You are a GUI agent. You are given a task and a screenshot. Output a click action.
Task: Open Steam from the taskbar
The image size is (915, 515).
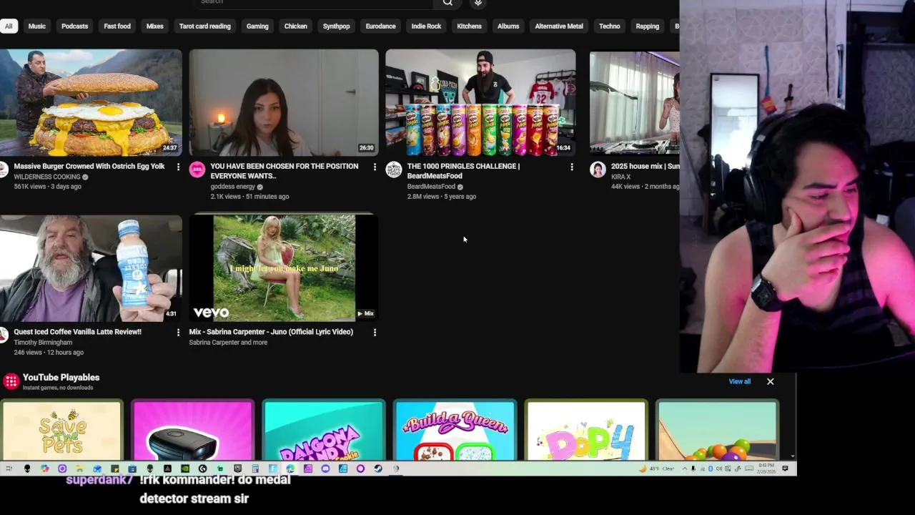377,469
